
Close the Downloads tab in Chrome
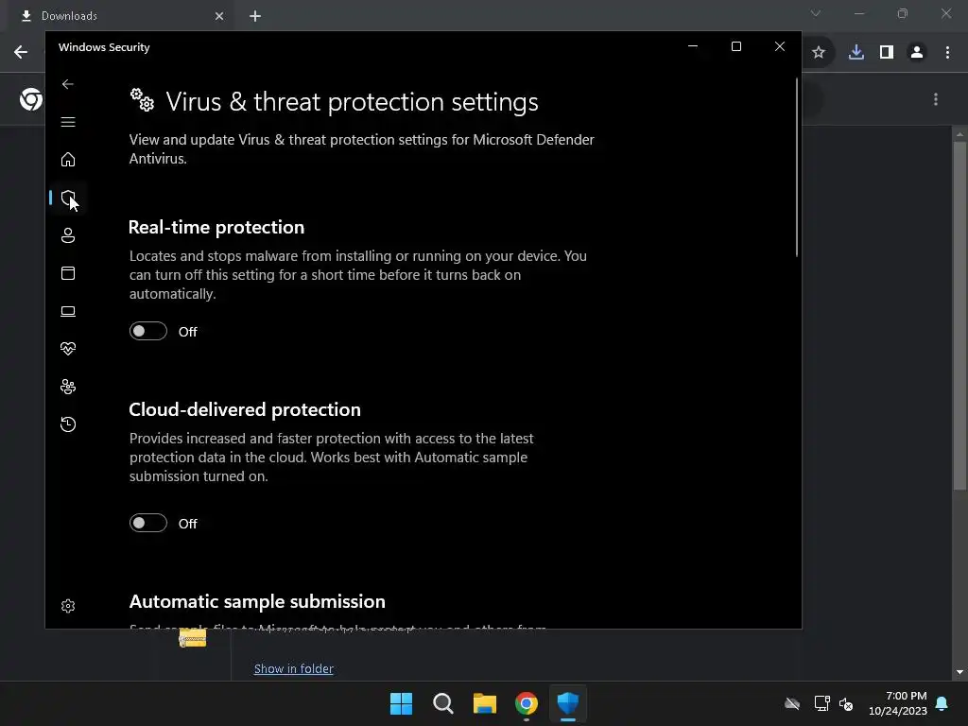pos(219,16)
